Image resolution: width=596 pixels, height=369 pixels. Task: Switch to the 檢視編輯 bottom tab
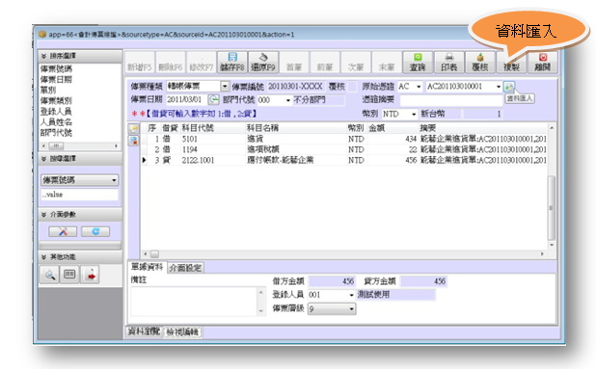click(182, 332)
